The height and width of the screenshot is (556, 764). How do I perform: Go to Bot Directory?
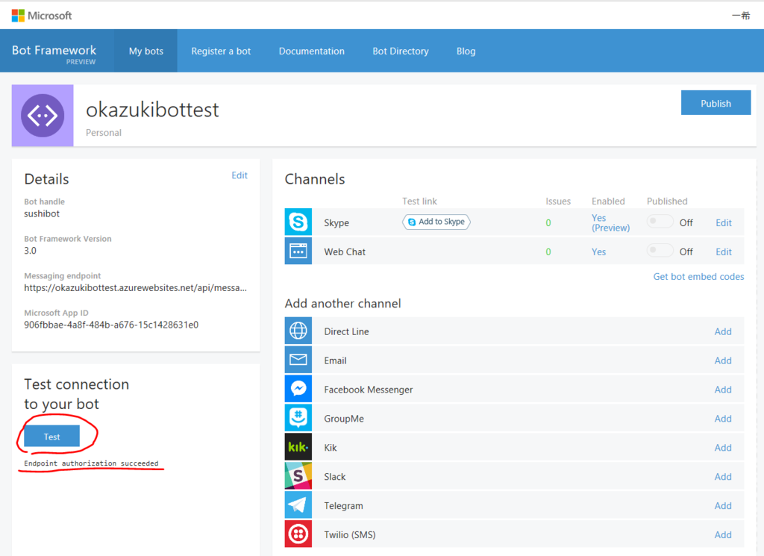[401, 51]
